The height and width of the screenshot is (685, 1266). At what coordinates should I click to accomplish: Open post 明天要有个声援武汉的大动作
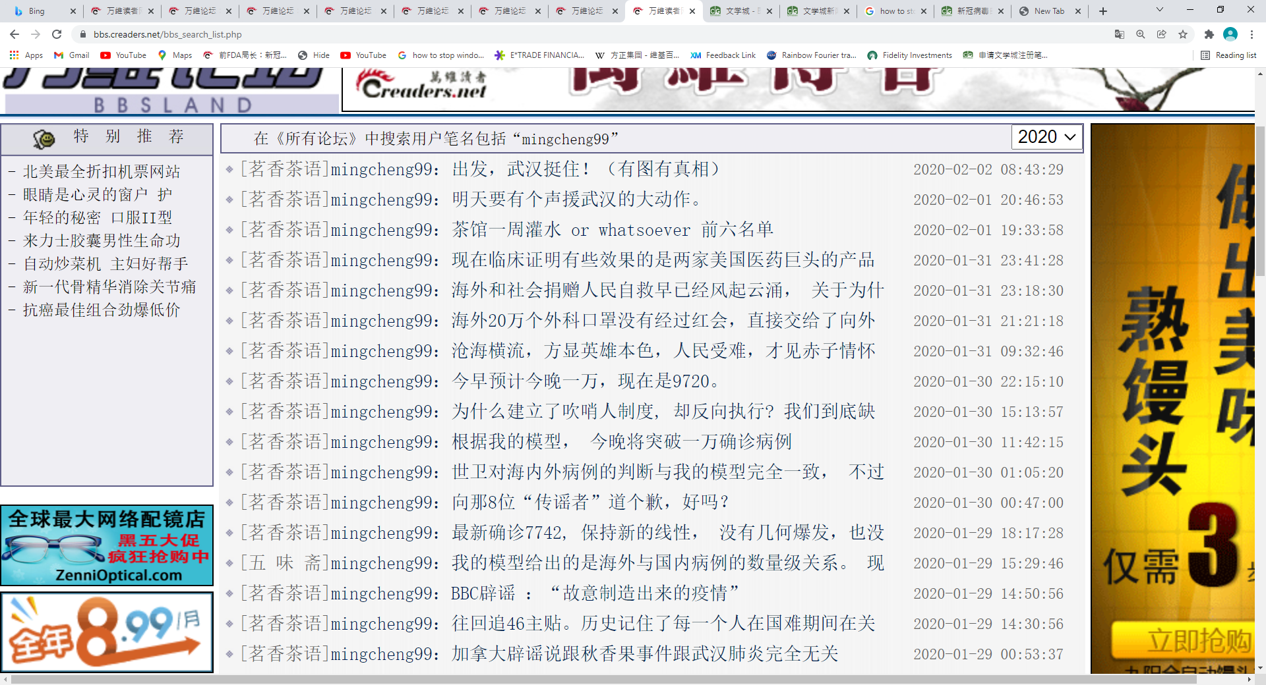tap(577, 200)
